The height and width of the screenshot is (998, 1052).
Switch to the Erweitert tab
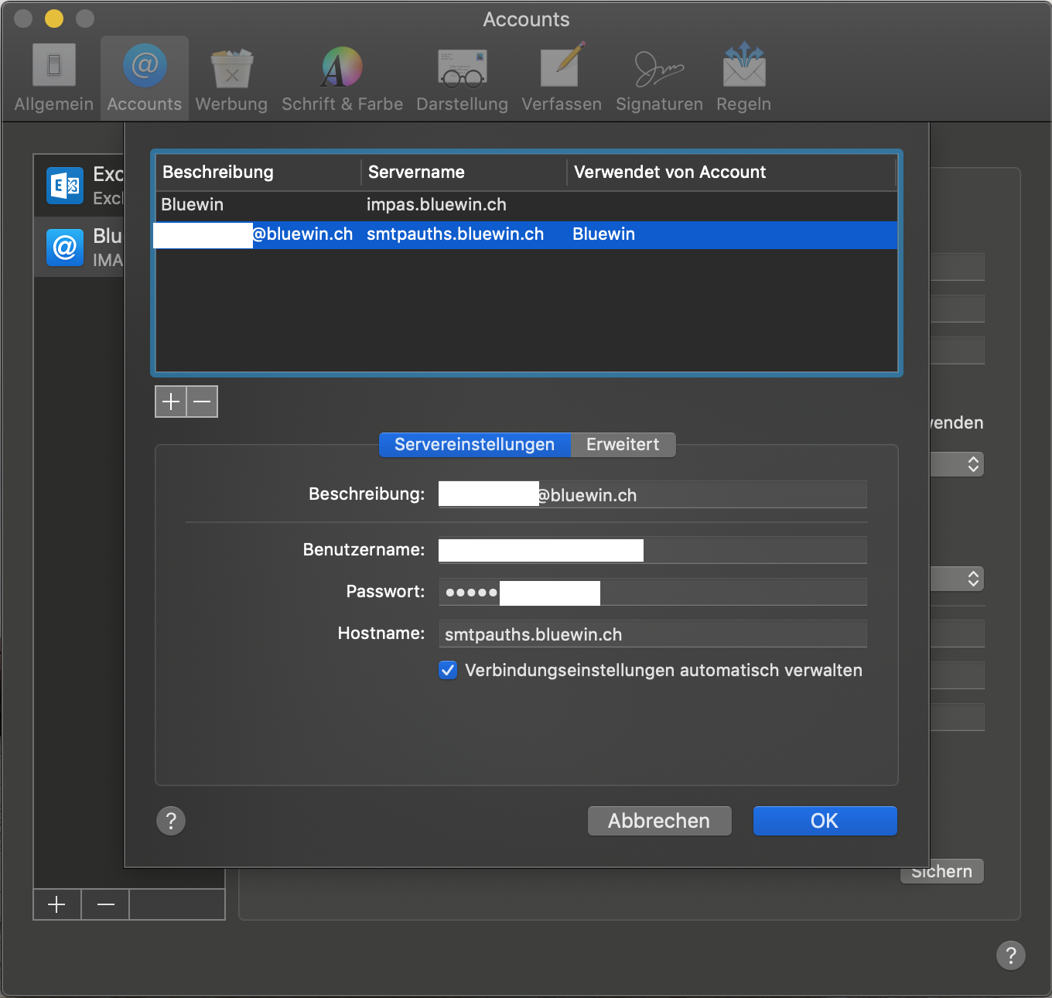[623, 445]
